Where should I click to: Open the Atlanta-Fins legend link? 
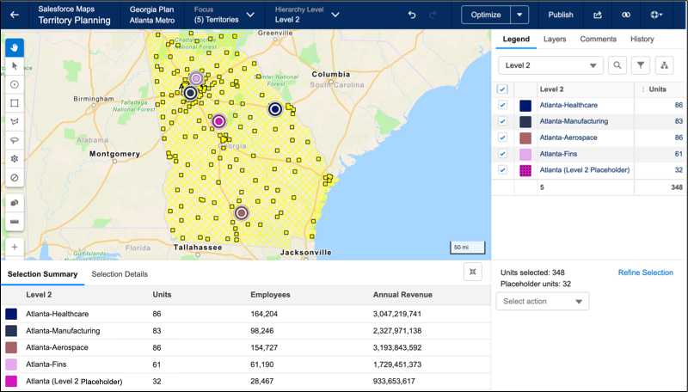(x=558, y=154)
